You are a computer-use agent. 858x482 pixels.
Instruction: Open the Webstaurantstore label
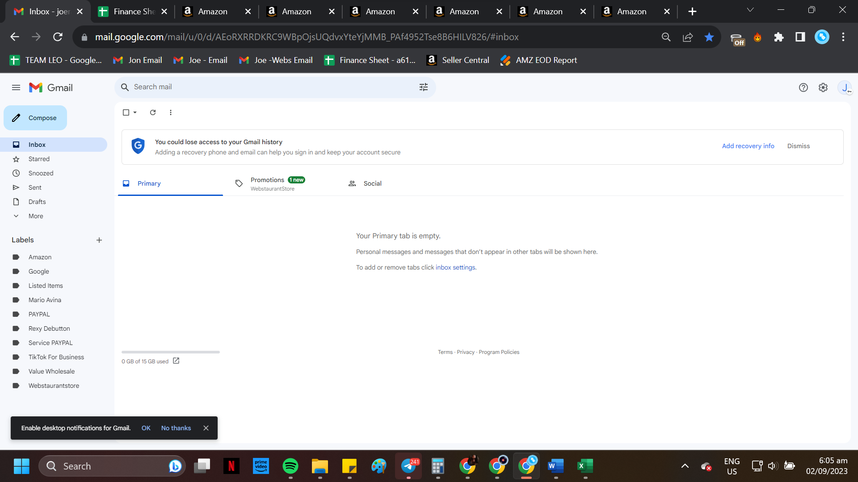(54, 386)
